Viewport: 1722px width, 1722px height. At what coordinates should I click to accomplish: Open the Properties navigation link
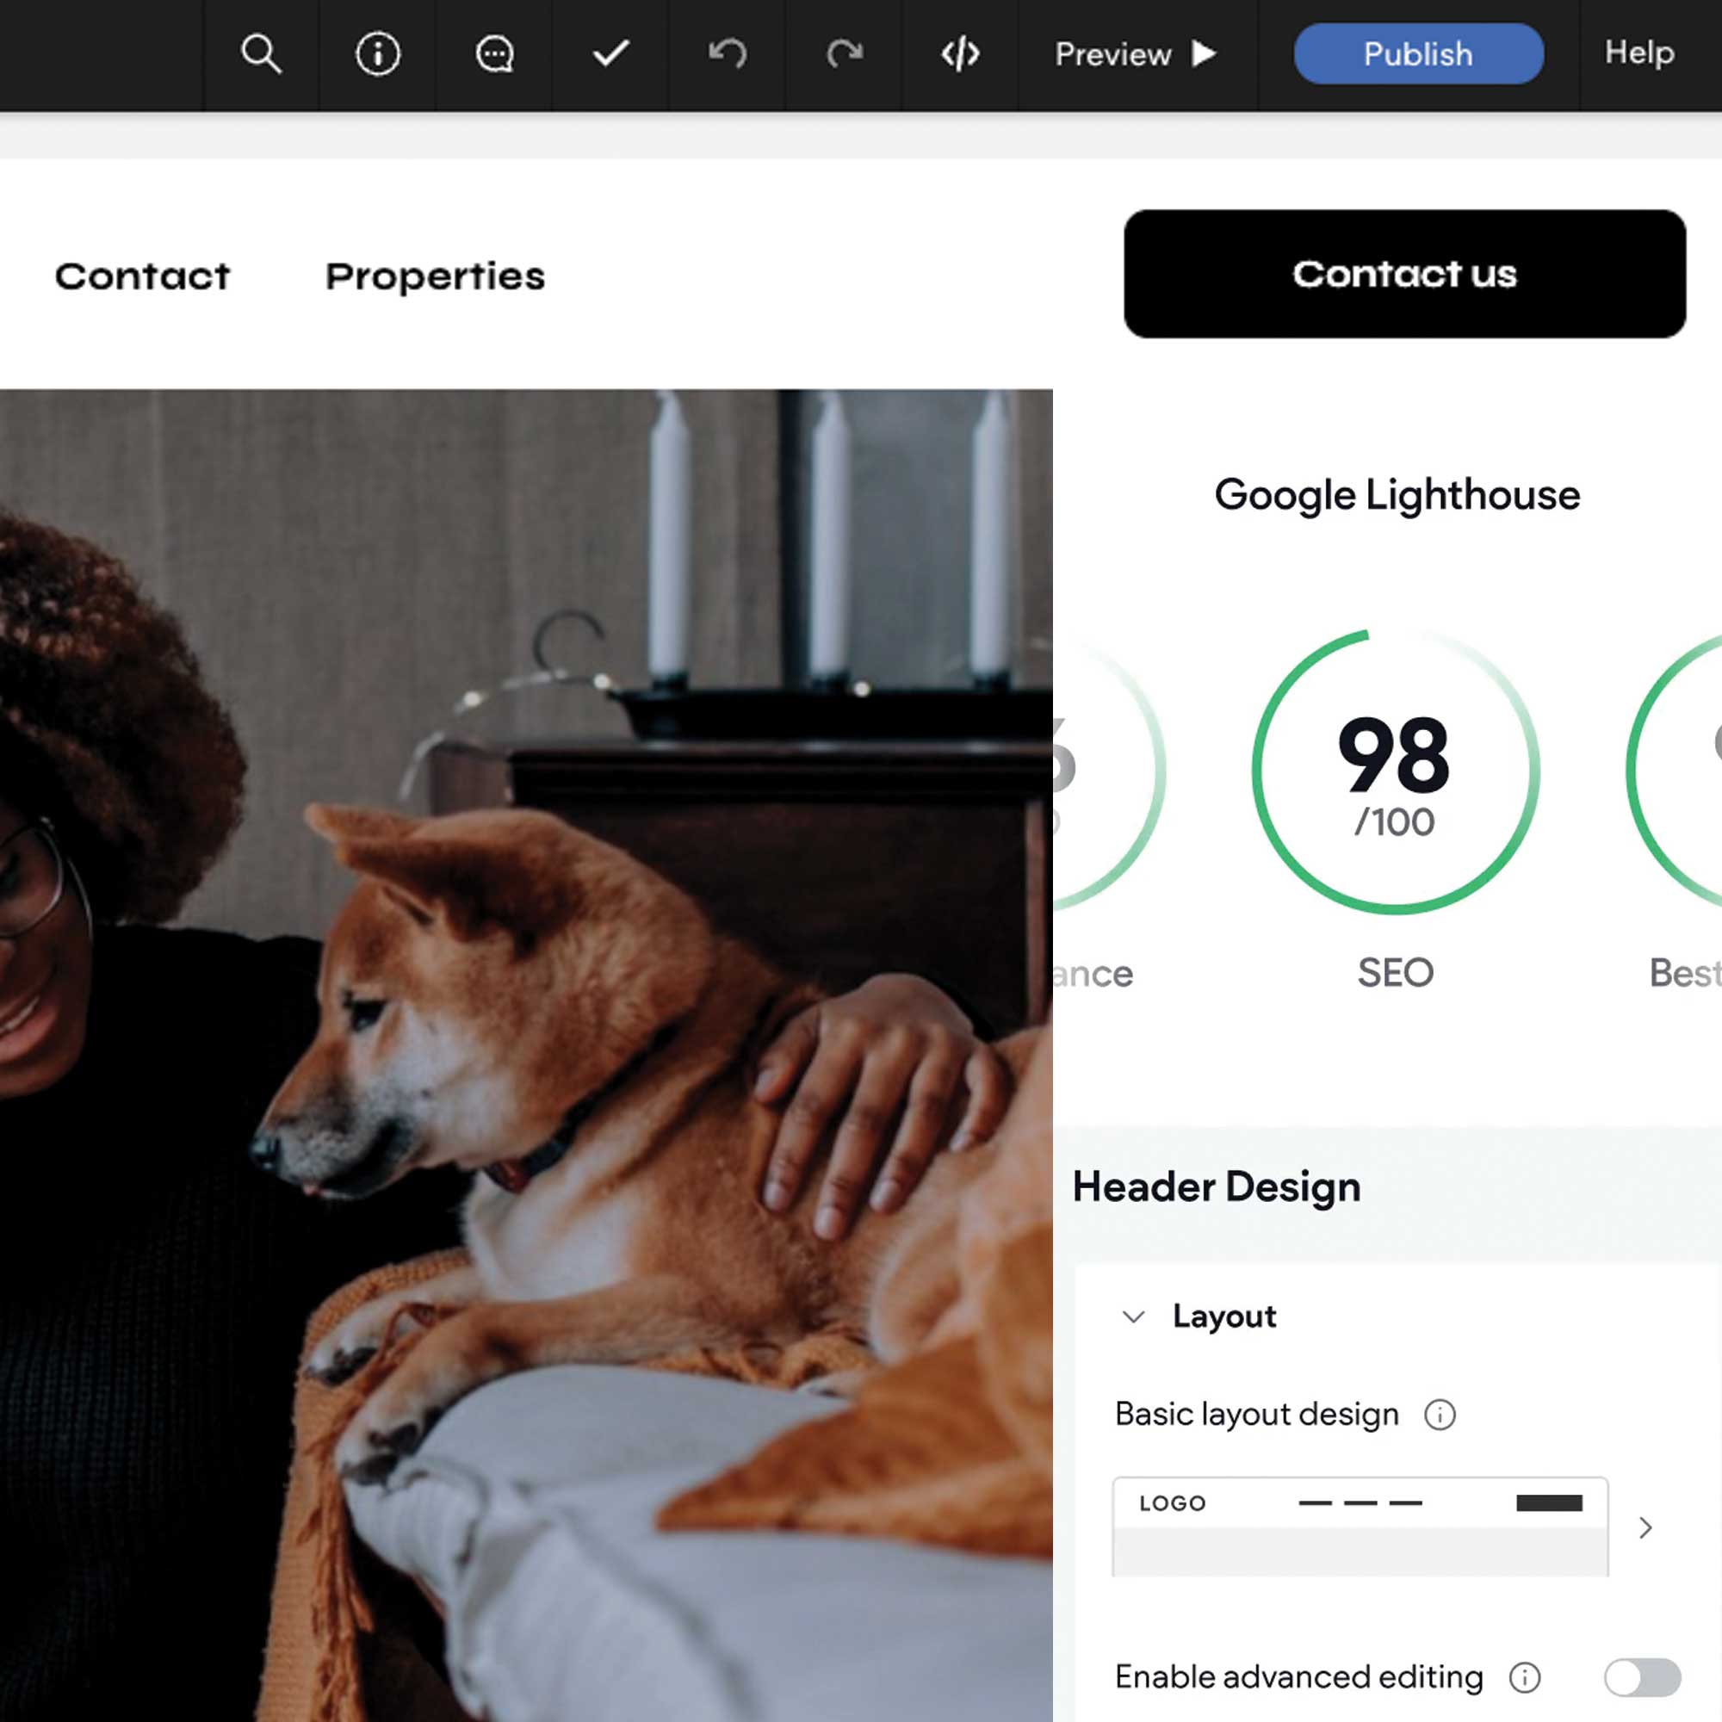pyautogui.click(x=435, y=276)
